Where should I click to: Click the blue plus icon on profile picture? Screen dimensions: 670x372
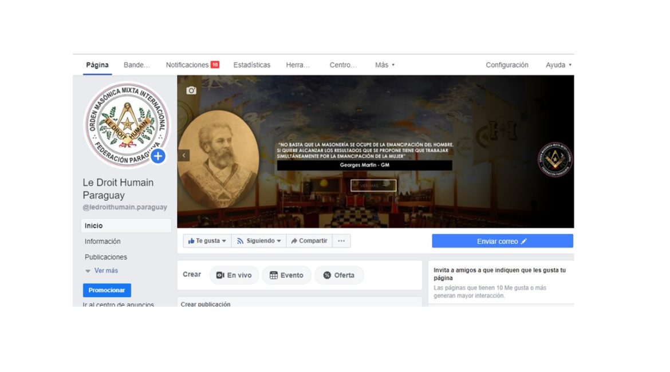pyautogui.click(x=158, y=156)
